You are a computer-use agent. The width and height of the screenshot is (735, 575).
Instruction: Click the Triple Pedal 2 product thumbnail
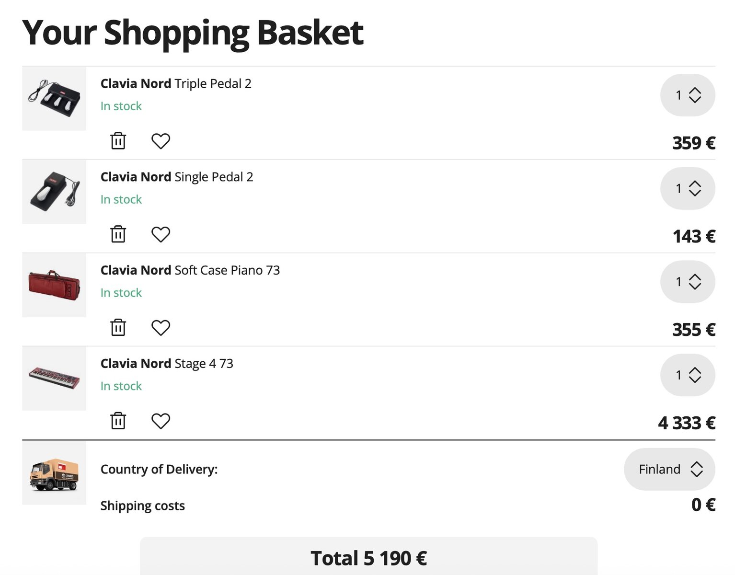point(54,99)
